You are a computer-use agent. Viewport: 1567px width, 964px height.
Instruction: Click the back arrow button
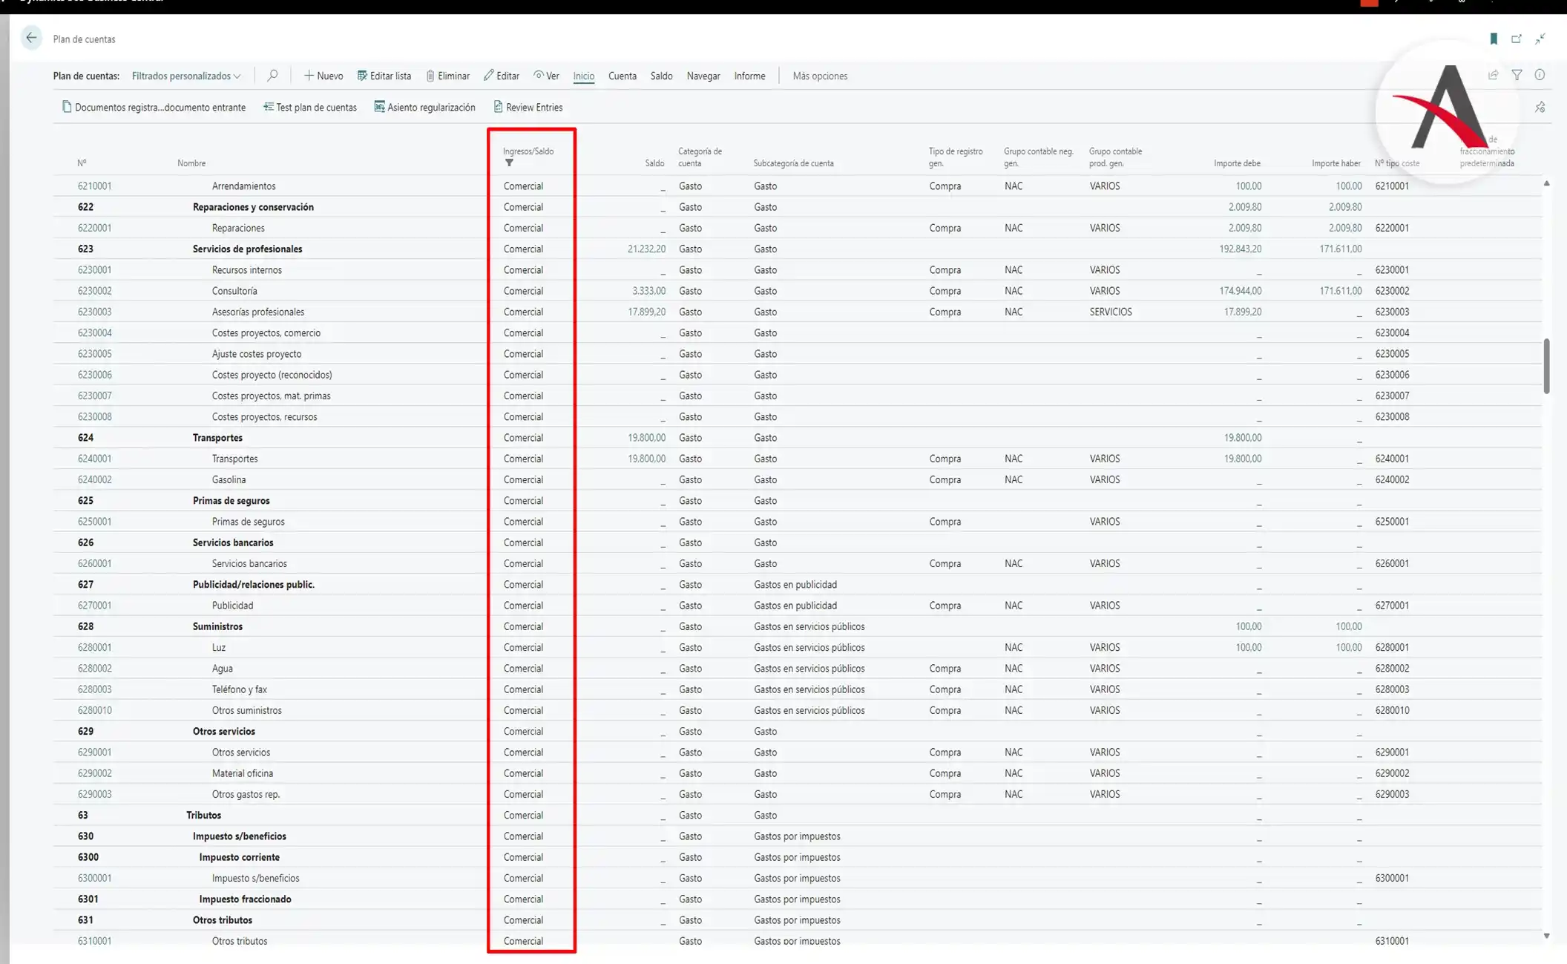(x=31, y=38)
